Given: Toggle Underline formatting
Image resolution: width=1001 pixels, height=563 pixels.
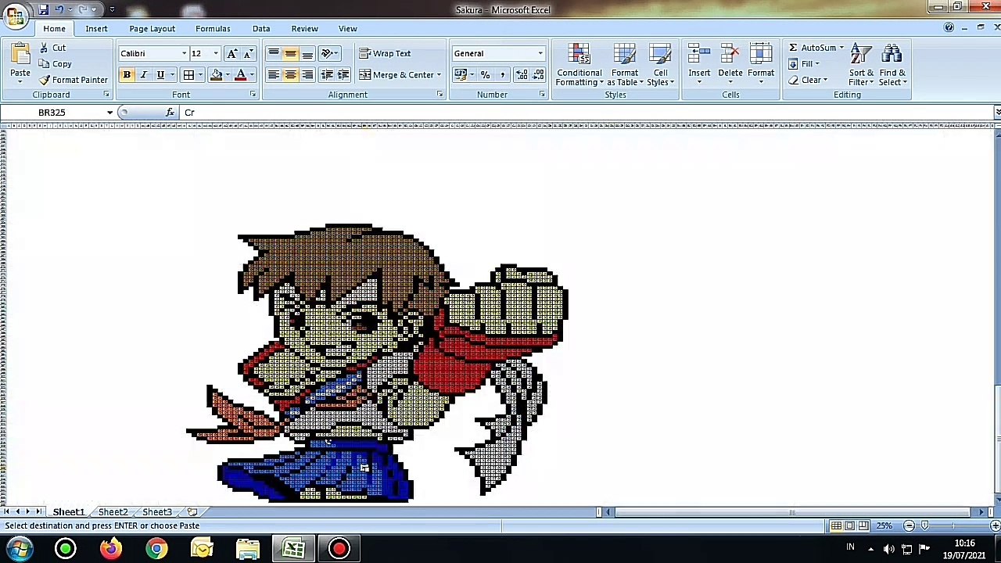Looking at the screenshot, I should [x=160, y=75].
